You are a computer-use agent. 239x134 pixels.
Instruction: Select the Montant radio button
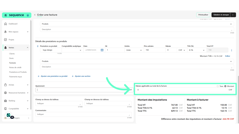click(x=225, y=86)
